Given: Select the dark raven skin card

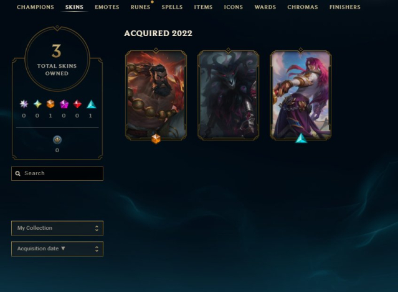Looking at the screenshot, I should coord(228,95).
